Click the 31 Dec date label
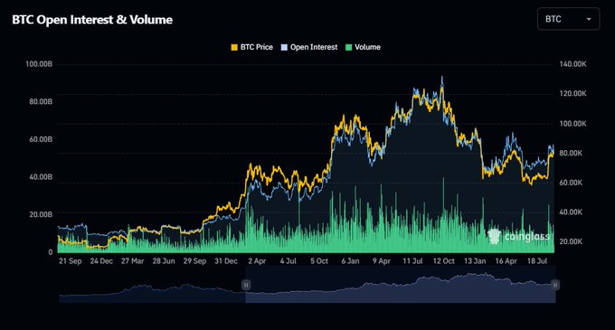This screenshot has width=615, height=330. 226,260
